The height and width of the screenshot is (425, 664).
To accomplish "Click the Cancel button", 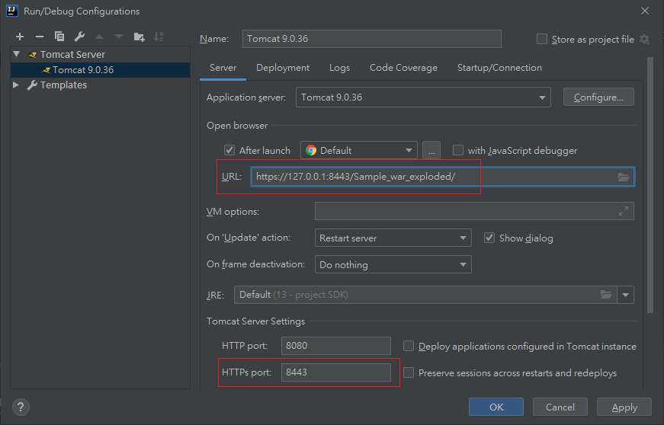I will [560, 407].
